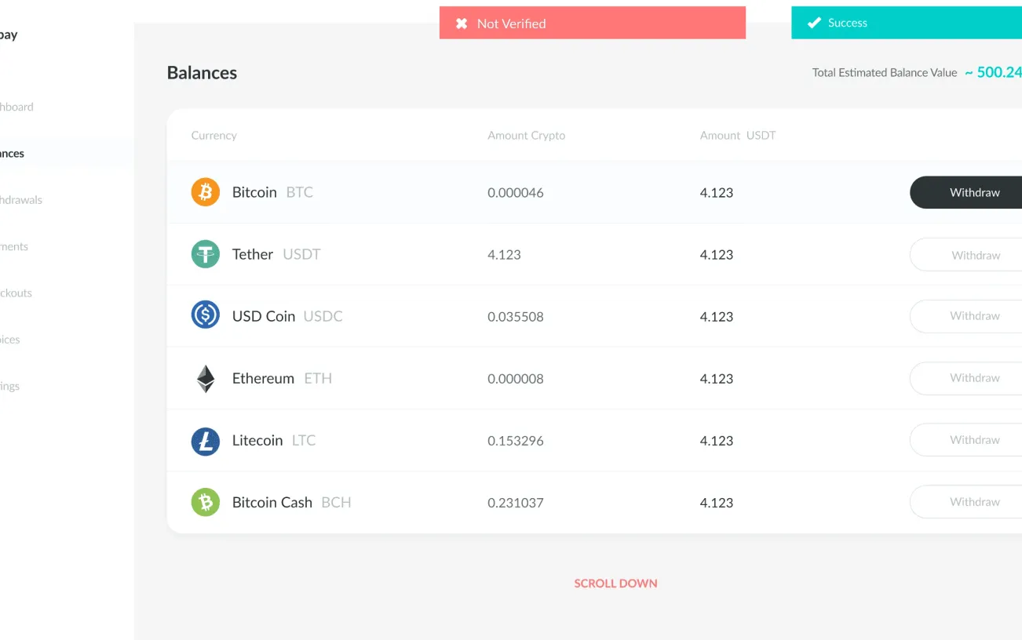Click the Tether crypto amount 4.123

click(x=504, y=255)
